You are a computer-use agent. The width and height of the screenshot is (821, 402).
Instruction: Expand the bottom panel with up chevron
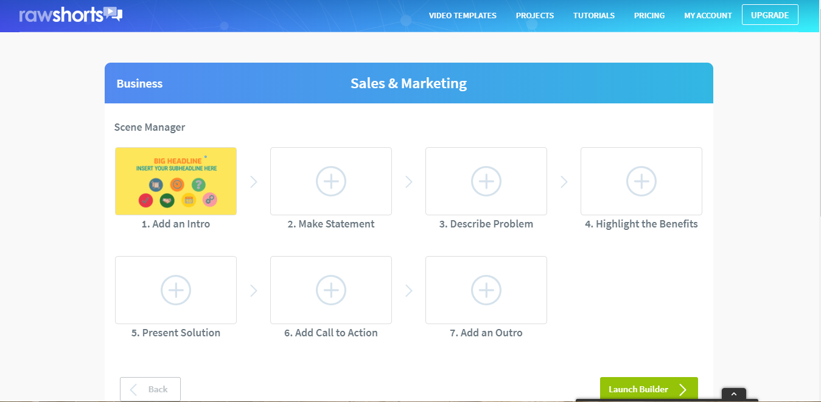[734, 394]
